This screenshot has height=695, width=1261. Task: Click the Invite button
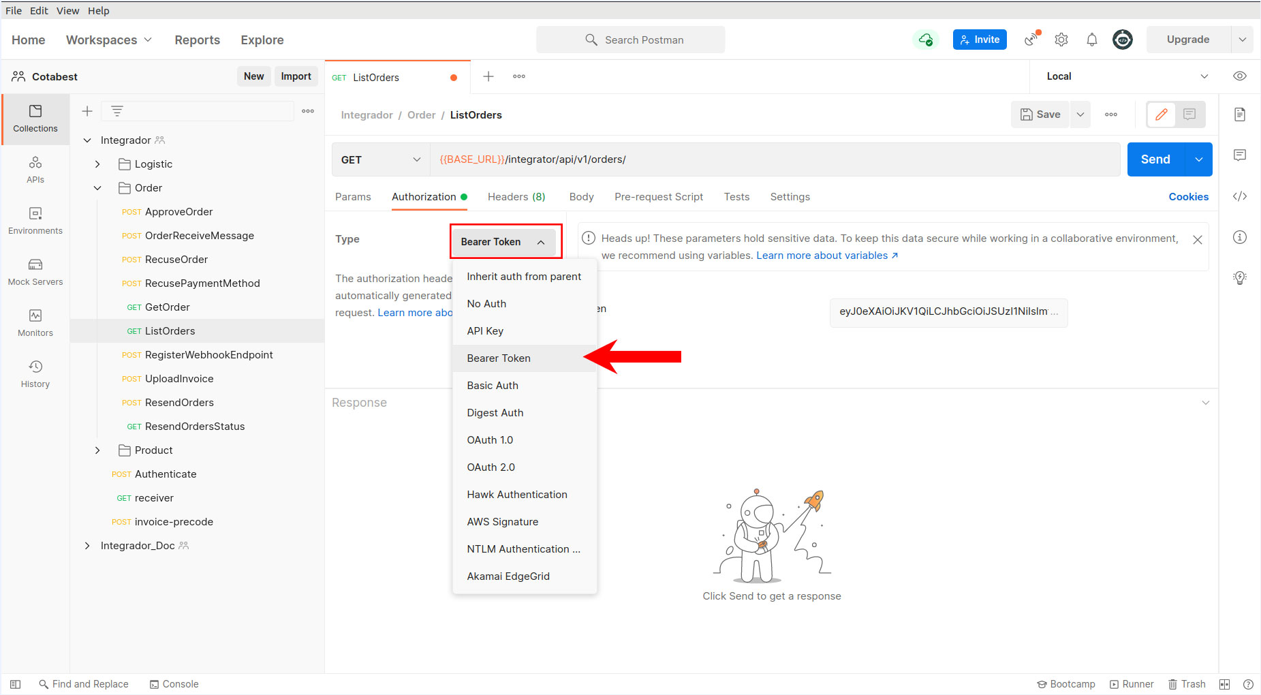[x=980, y=40]
